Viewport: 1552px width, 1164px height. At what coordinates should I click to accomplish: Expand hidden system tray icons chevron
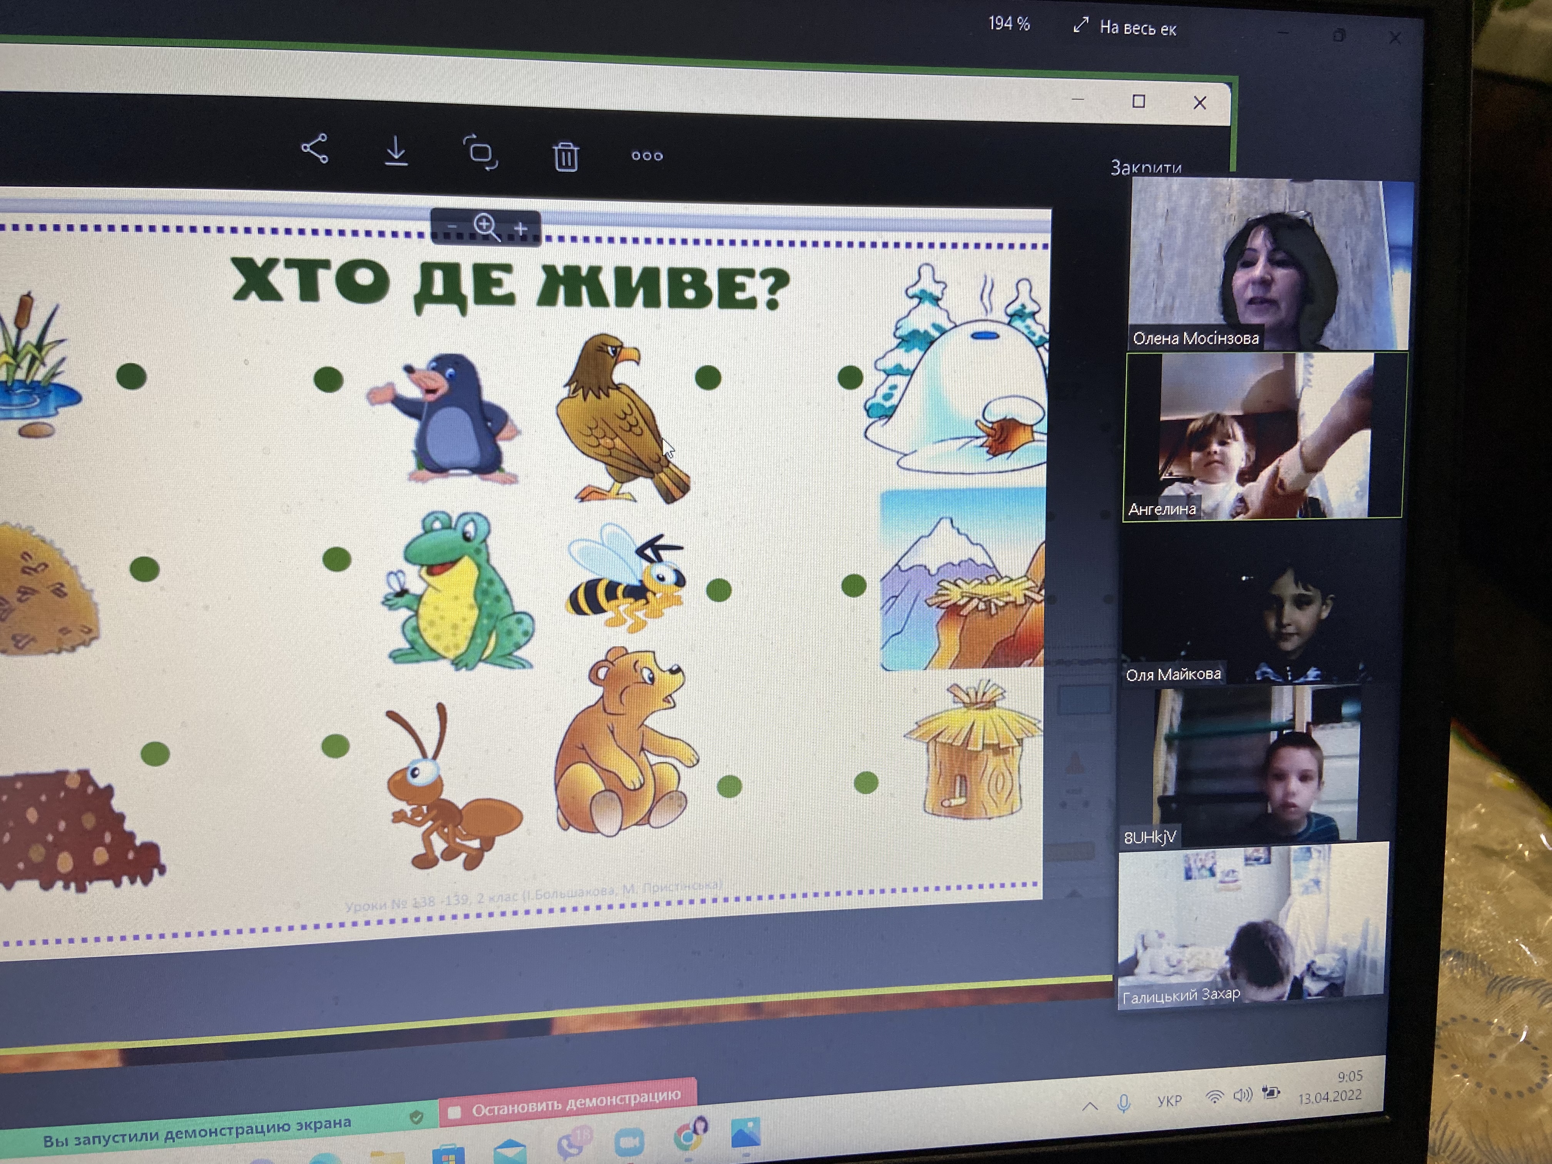[x=1090, y=1107]
